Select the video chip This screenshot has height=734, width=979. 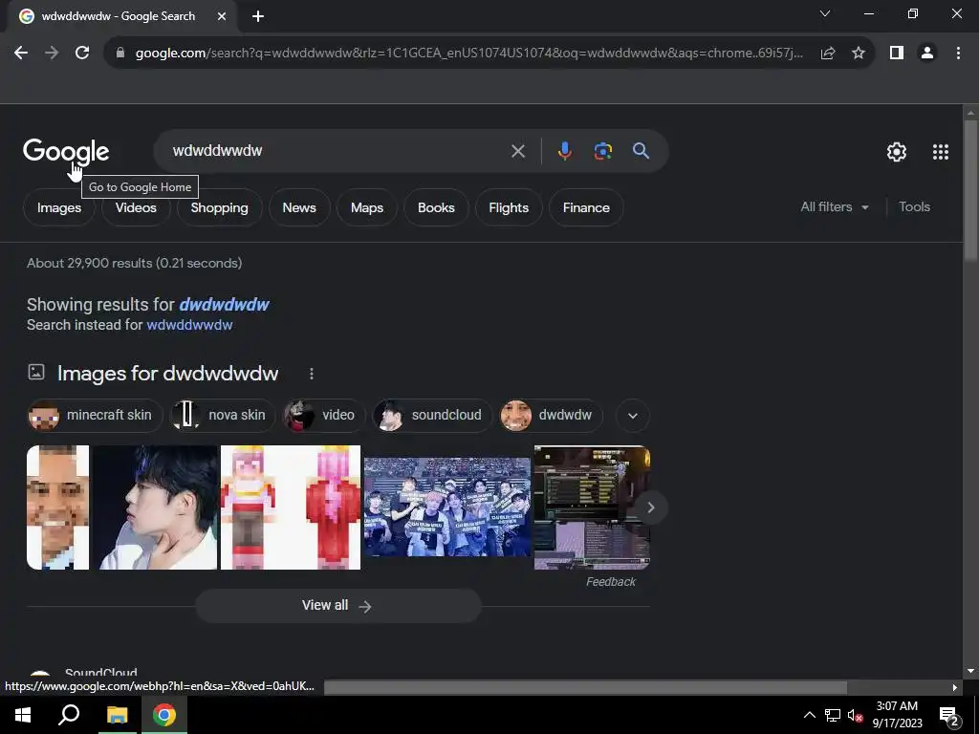(324, 416)
